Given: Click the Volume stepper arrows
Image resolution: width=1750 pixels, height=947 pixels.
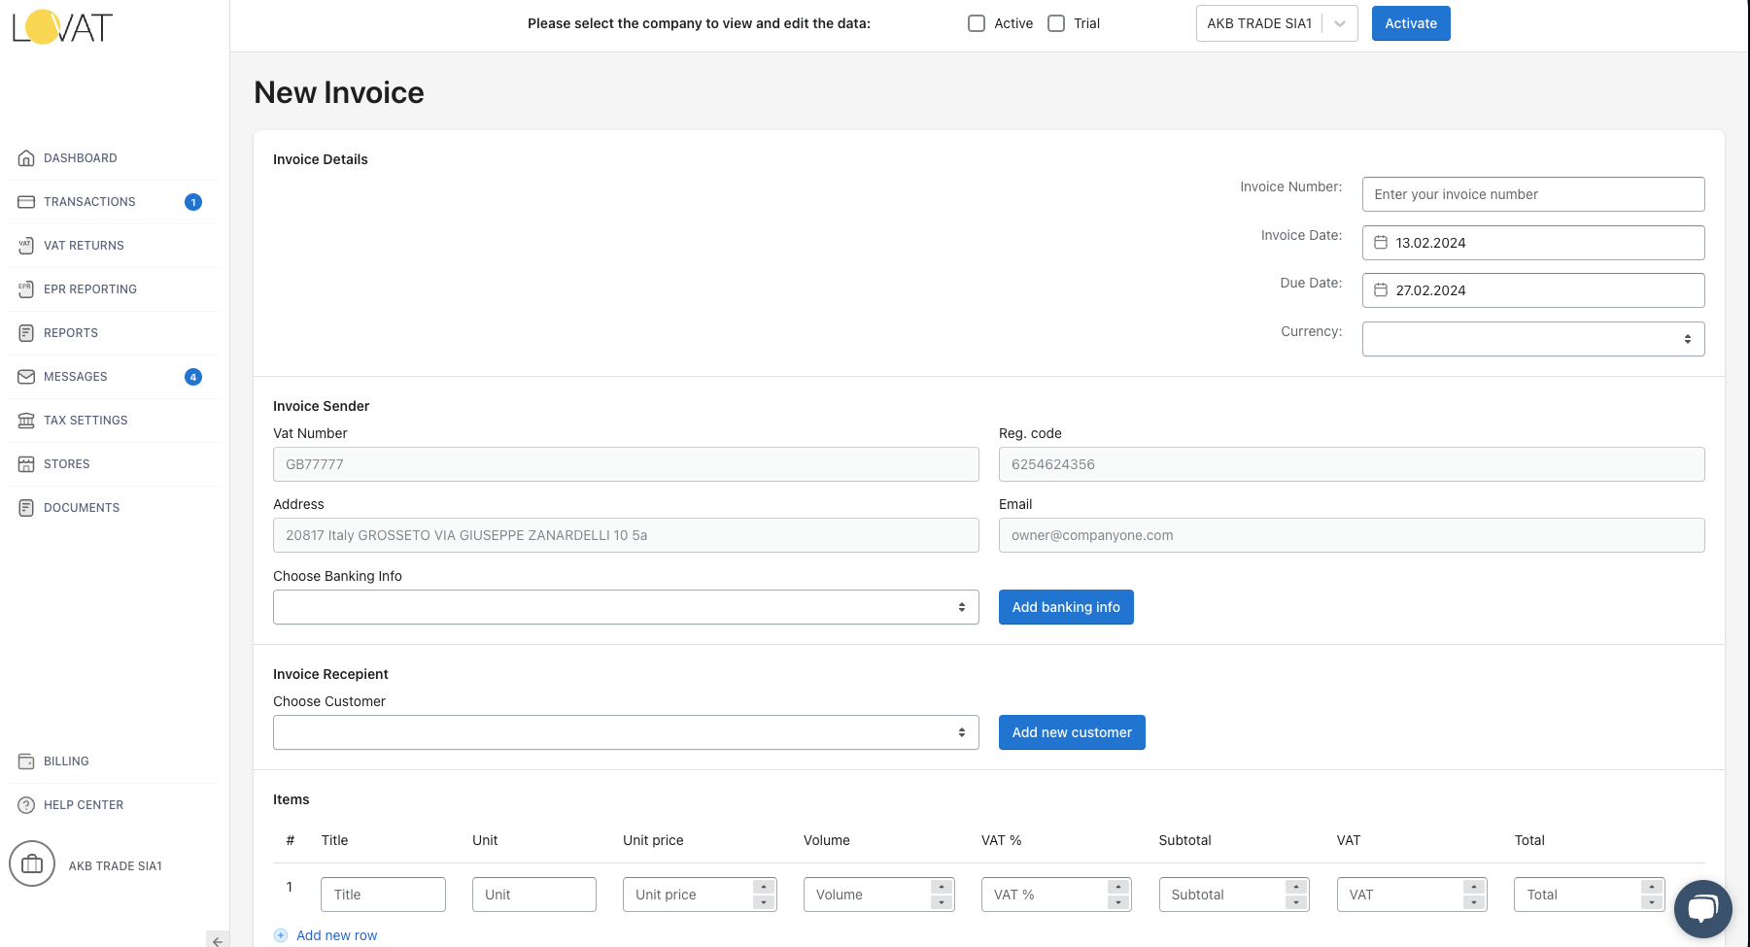Looking at the screenshot, I should click(x=941, y=895).
